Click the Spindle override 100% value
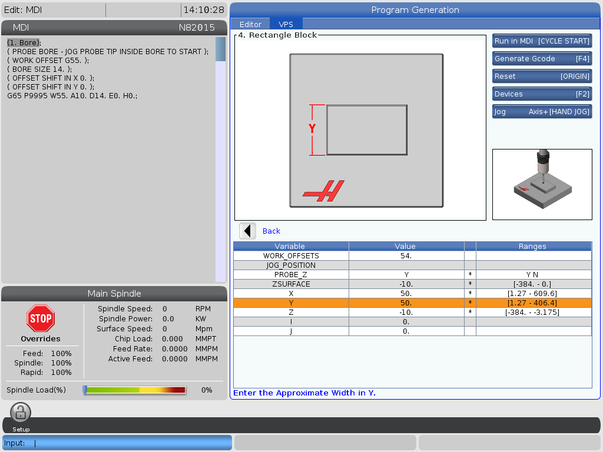Image resolution: width=603 pixels, height=452 pixels. pos(61,363)
